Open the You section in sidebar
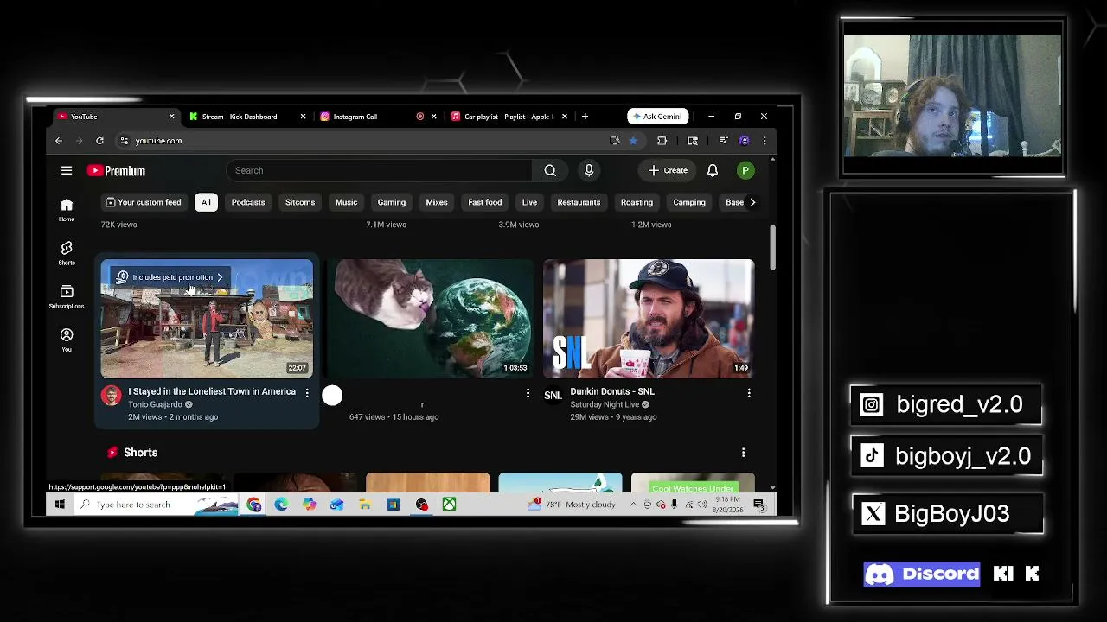This screenshot has width=1107, height=622. point(67,340)
